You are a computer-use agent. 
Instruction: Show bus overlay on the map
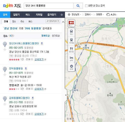pyautogui.click(x=71, y=32)
